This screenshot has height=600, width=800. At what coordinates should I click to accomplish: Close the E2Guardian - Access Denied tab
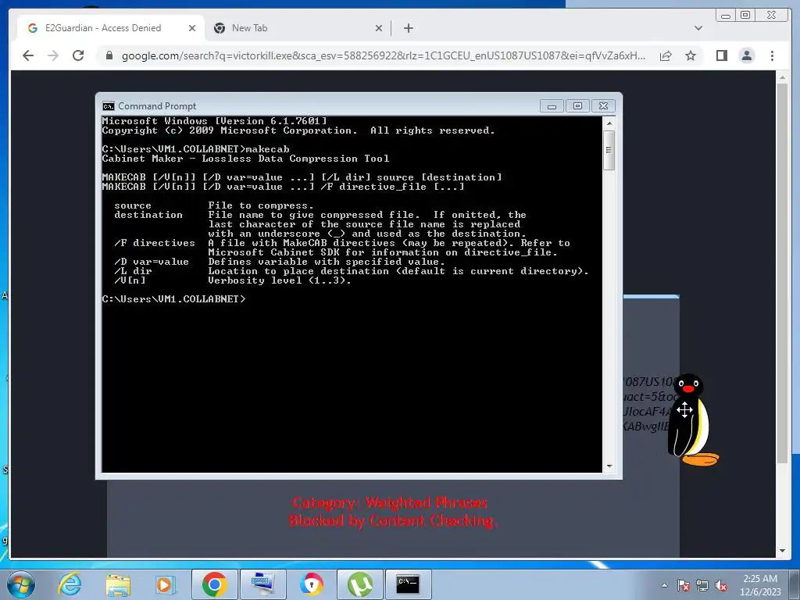[x=192, y=28]
